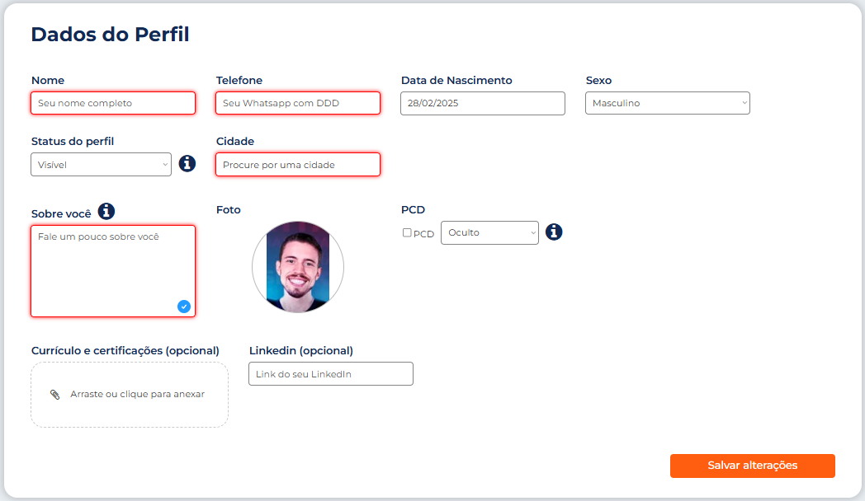Focus the Sobre você text area
Viewport: 865px width, 501px height.
click(x=113, y=271)
